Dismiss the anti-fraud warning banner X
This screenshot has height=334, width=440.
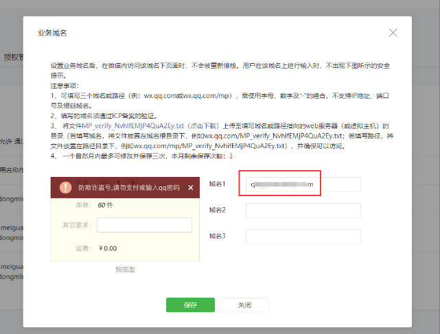tap(191, 187)
